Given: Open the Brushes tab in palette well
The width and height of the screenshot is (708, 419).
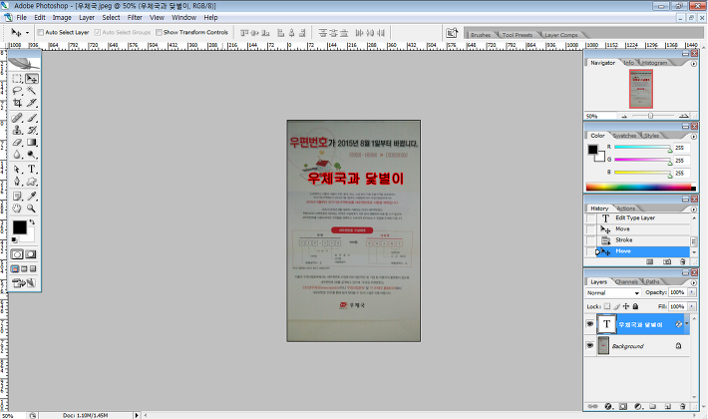Looking at the screenshot, I should [x=481, y=35].
